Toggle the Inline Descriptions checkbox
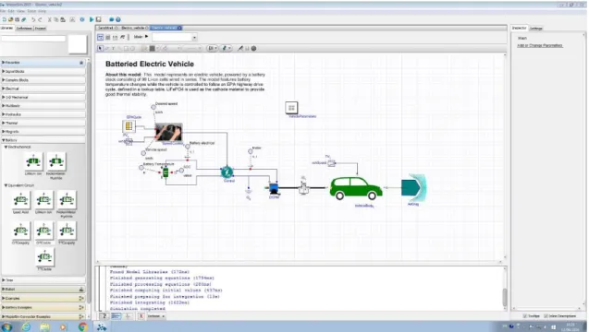 (546, 316)
